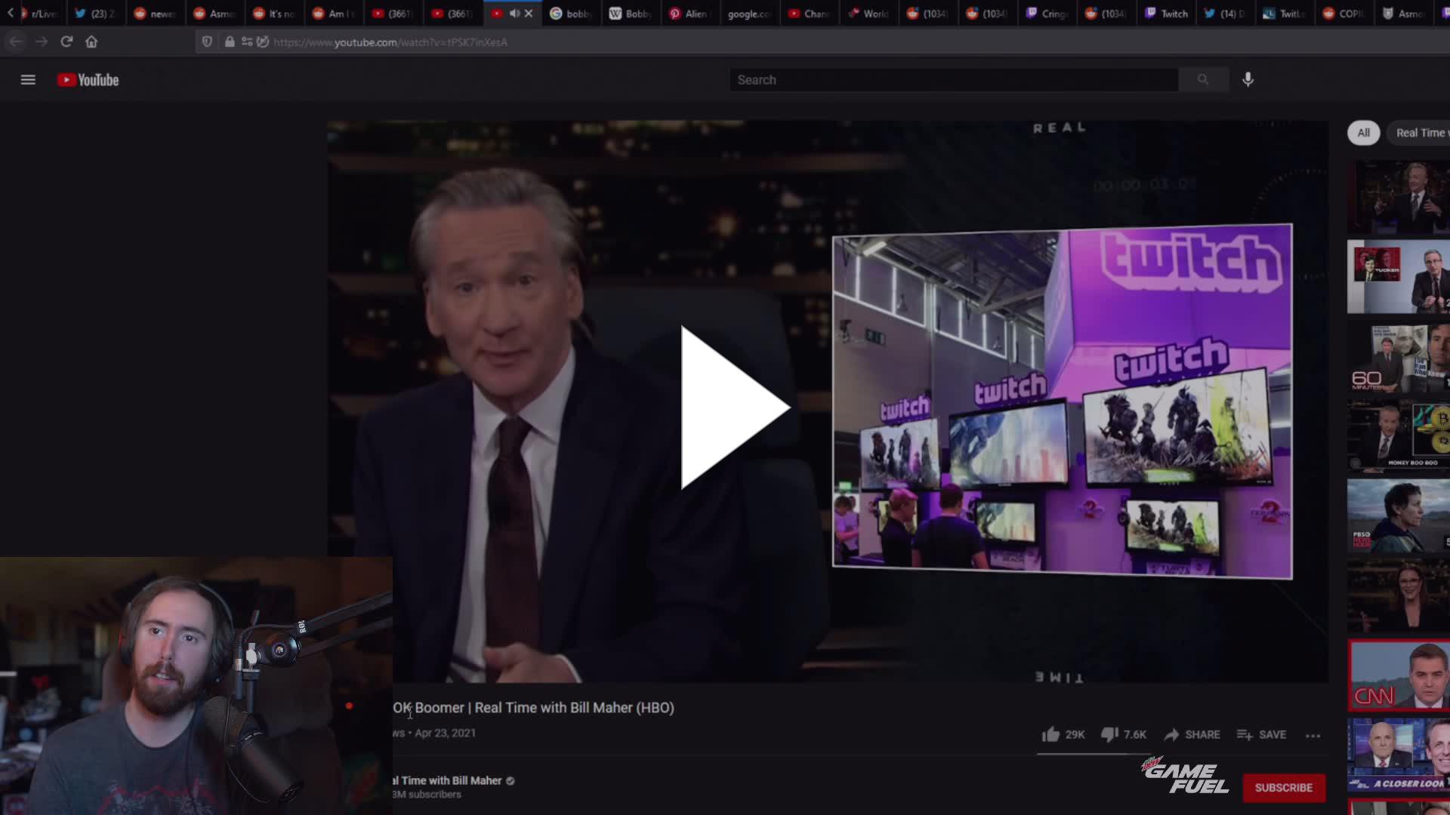Close the active YouTube tab
Screen dimensions: 1450x815
[x=529, y=14]
